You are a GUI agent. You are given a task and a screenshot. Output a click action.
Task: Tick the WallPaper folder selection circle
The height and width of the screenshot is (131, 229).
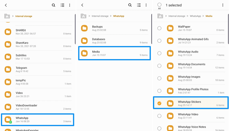159,28
